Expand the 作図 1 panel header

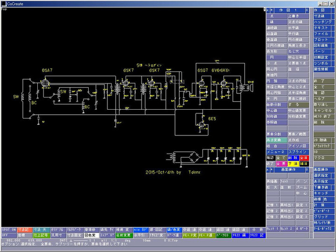[x=290, y=10]
